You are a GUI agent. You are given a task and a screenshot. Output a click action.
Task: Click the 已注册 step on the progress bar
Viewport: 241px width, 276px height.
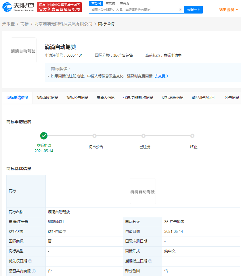(x=144, y=135)
